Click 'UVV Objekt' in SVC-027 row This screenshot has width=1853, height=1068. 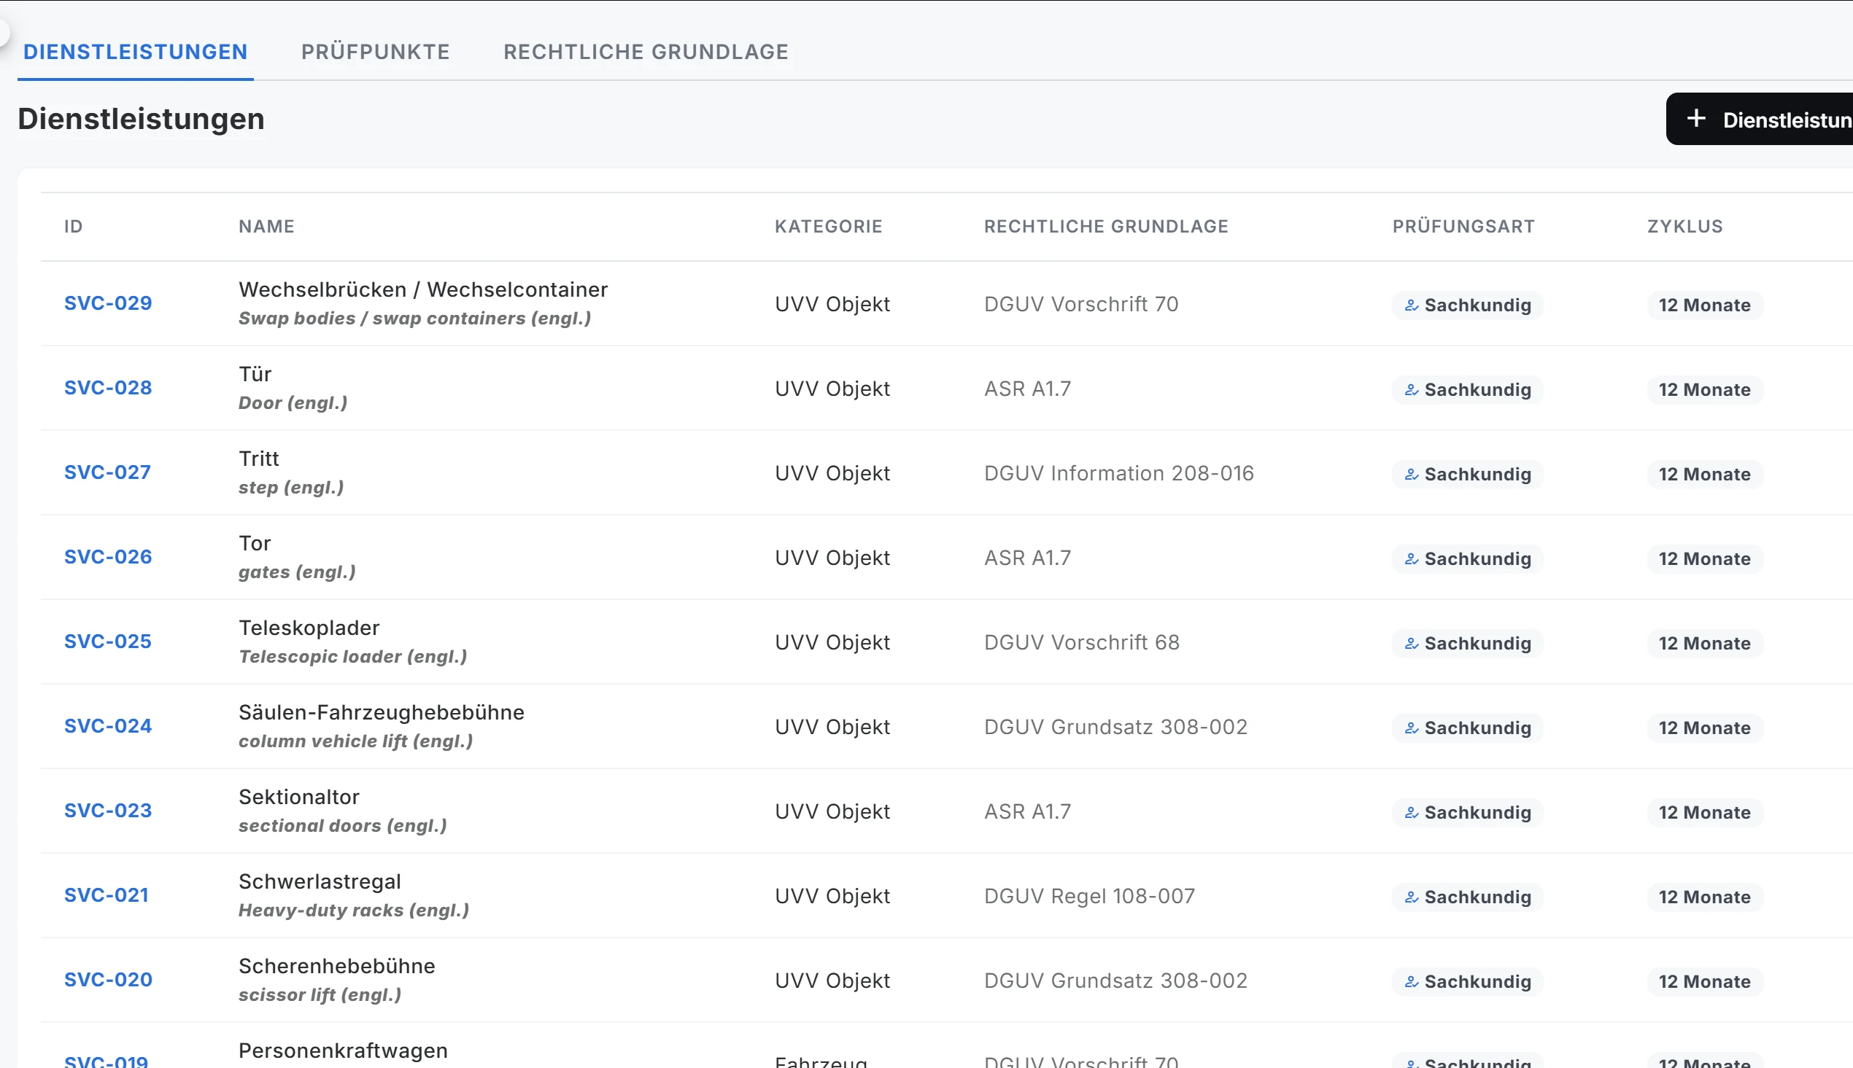(x=832, y=474)
